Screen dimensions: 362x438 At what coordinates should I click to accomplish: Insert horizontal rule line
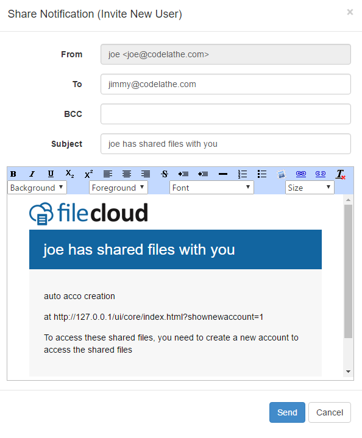[x=223, y=174]
